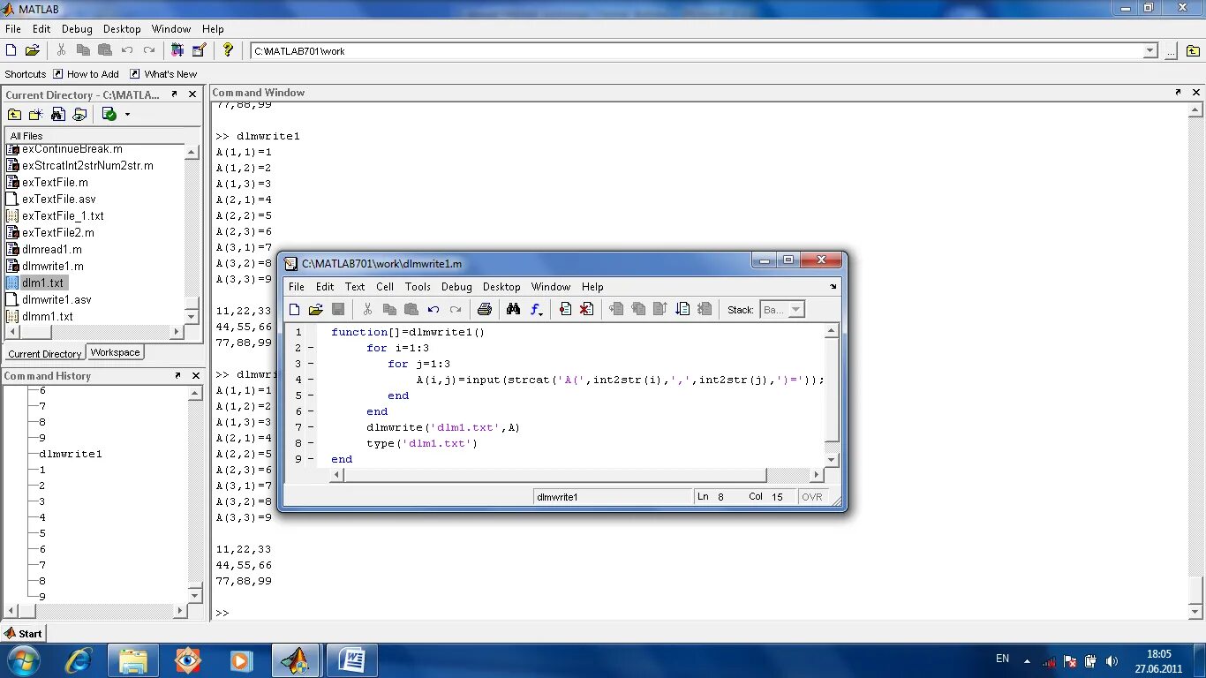Click EN language indicator in tray
The height and width of the screenshot is (678, 1206).
point(1002,659)
